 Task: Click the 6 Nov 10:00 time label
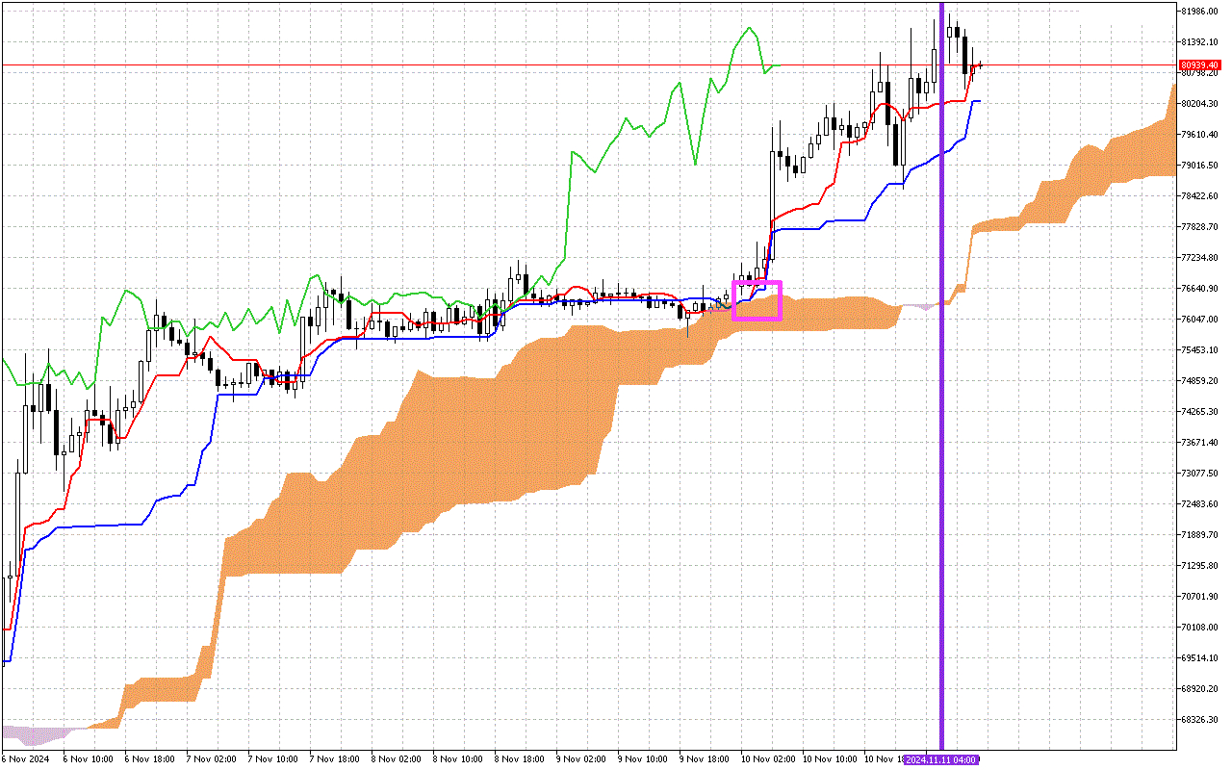click(88, 759)
